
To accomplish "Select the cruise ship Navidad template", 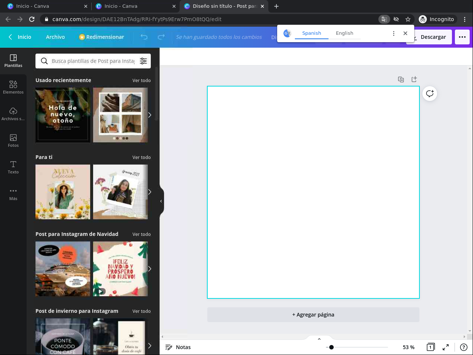I will (63, 269).
